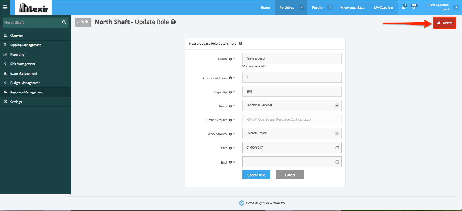462x211 pixels.
Task: Click the Cancel button
Action: point(290,175)
